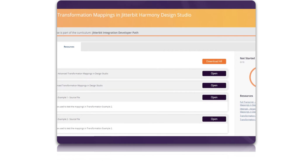Image resolution: width=299 pixels, height=168 pixels.
Task: Click the Resources heading in right sidebar
Action: (246, 96)
